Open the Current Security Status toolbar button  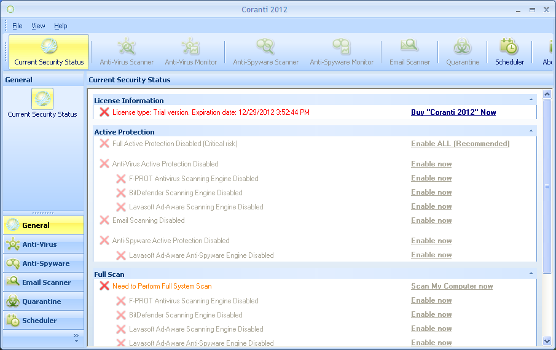(49, 52)
